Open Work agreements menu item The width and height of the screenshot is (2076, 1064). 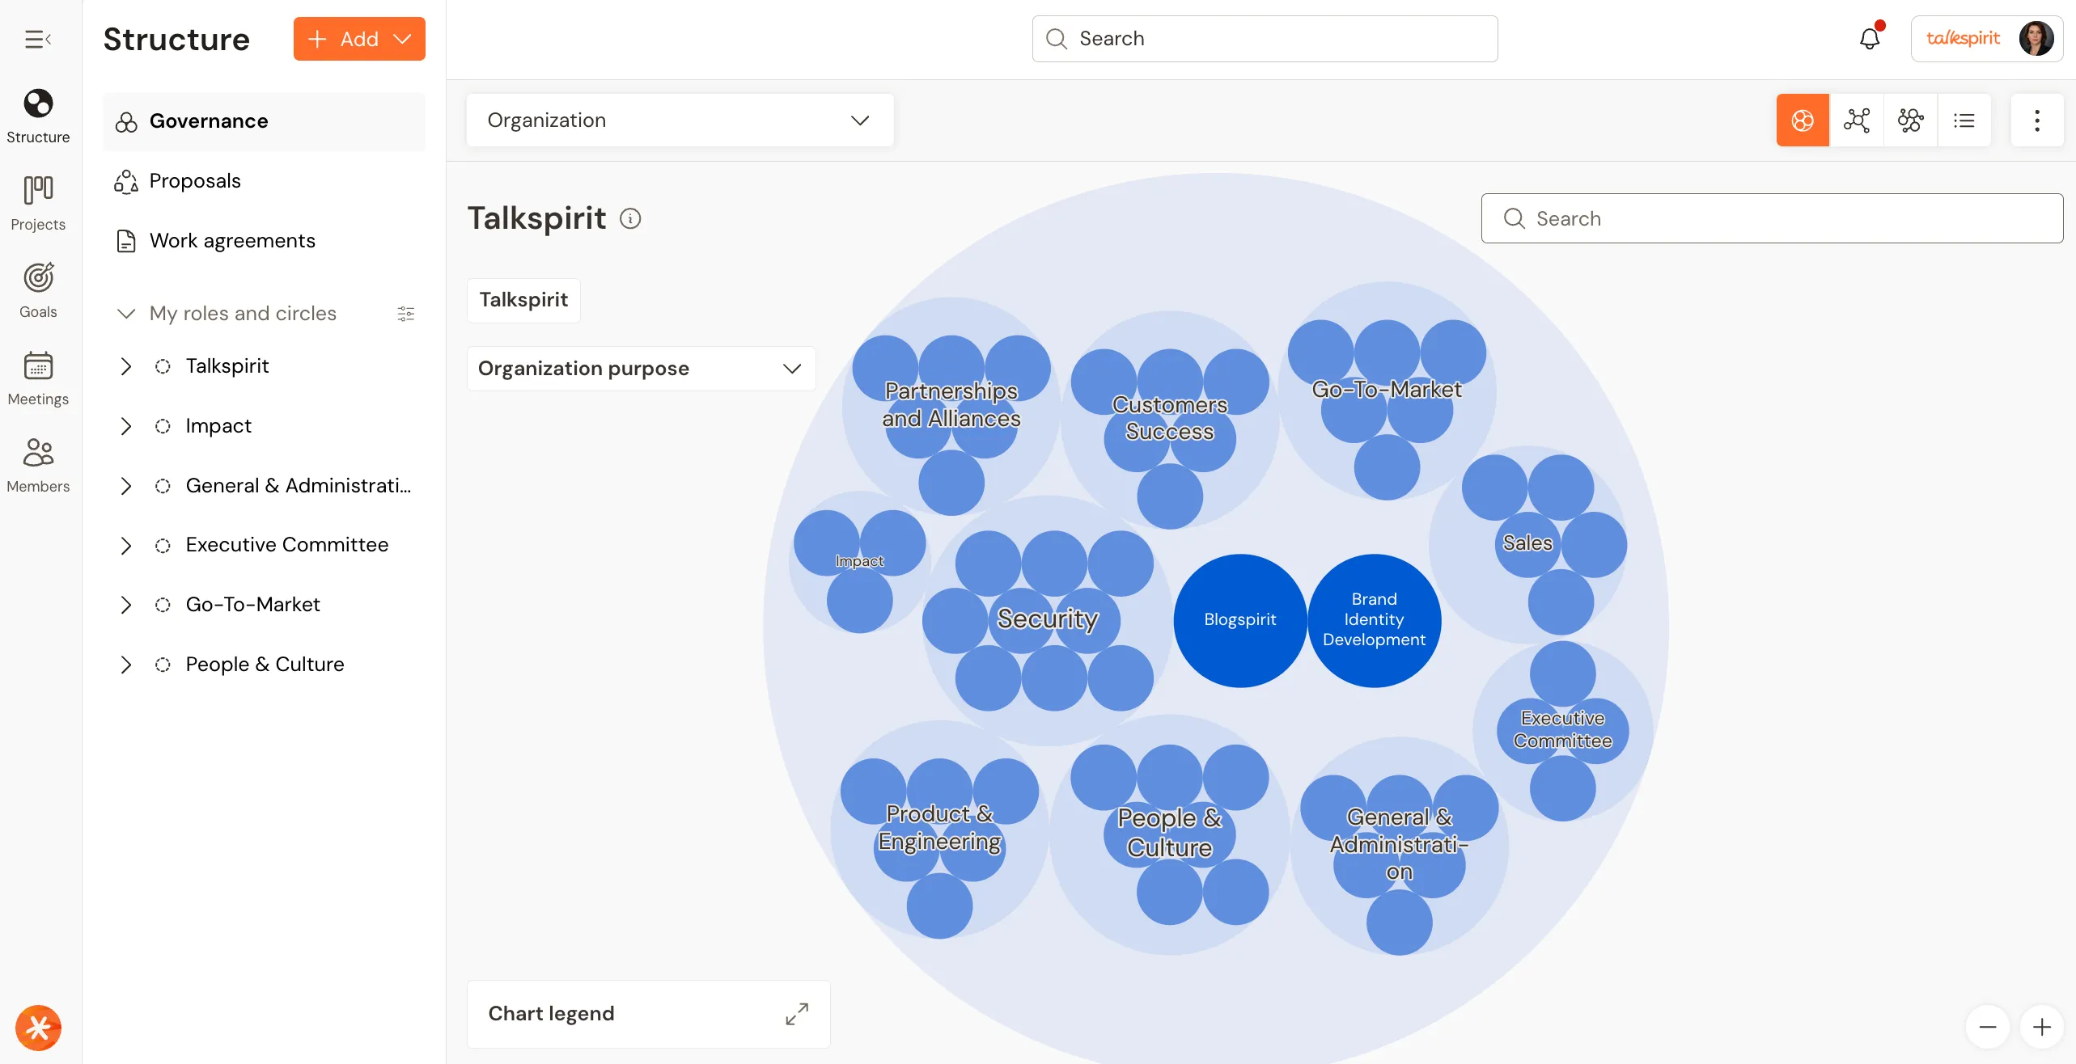click(x=232, y=241)
